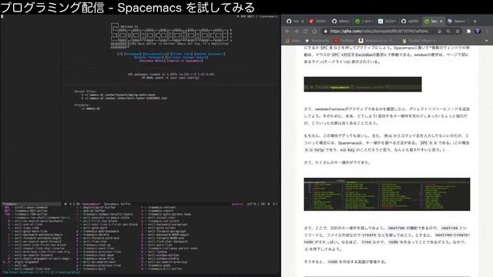Click the Documentation link in Spacemacs buffer

pyautogui.click(x=156, y=54)
